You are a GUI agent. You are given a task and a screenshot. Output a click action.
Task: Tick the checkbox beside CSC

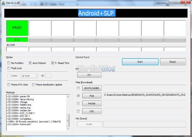pyautogui.click(x=78, y=111)
